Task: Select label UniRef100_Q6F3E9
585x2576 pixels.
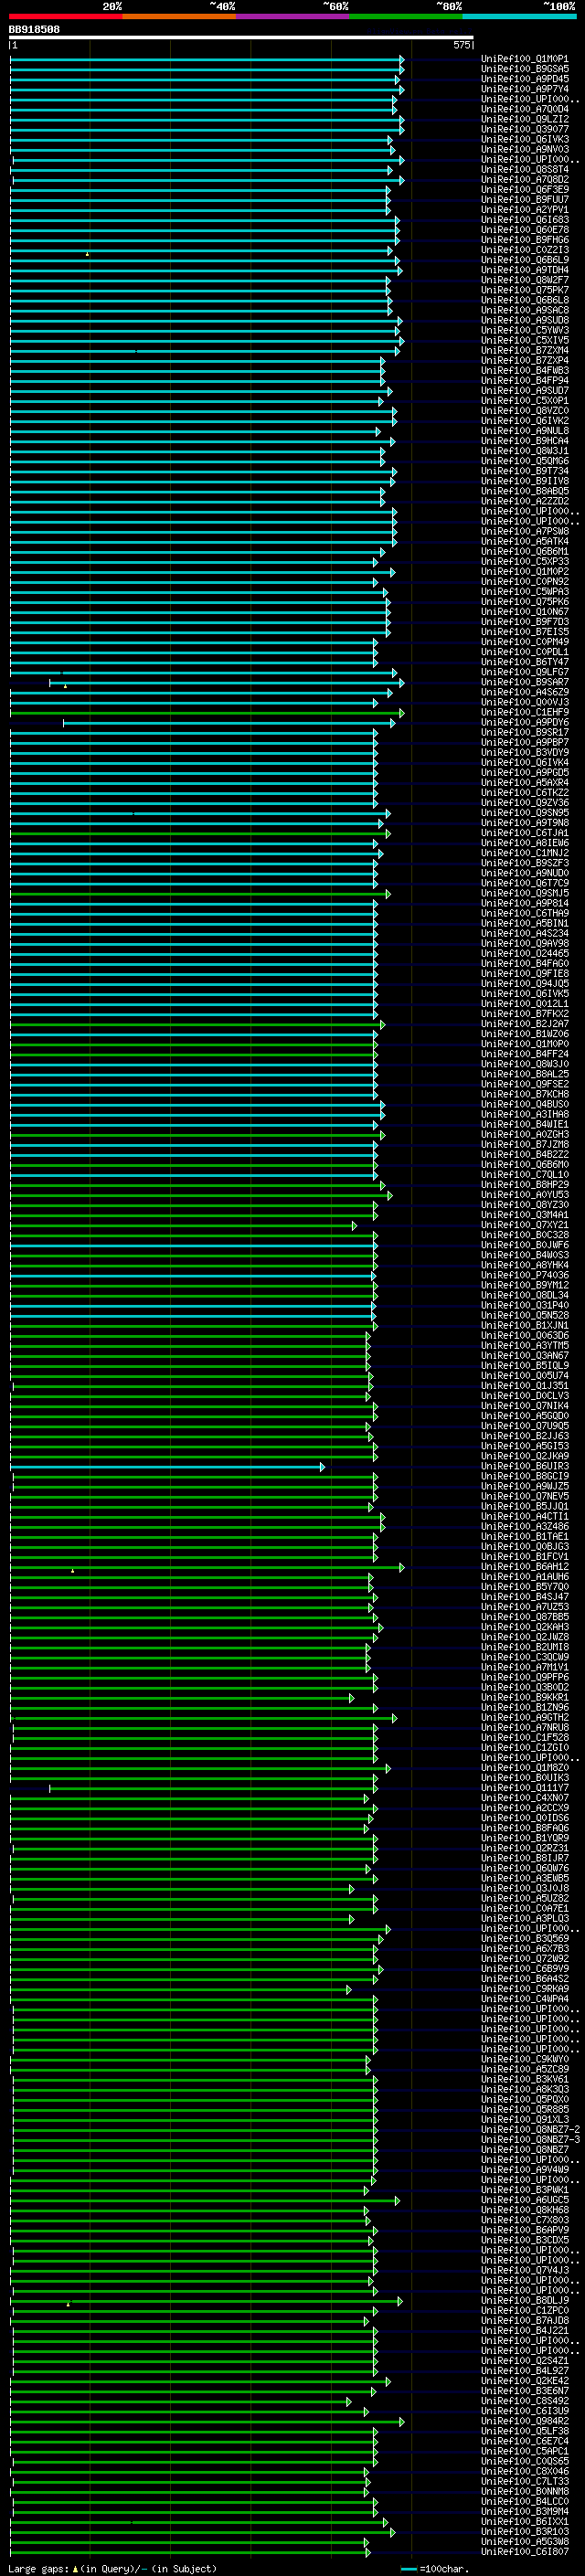Action: click(525, 189)
